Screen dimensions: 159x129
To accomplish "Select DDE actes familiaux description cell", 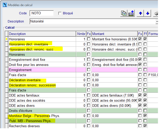I will (42, 95).
